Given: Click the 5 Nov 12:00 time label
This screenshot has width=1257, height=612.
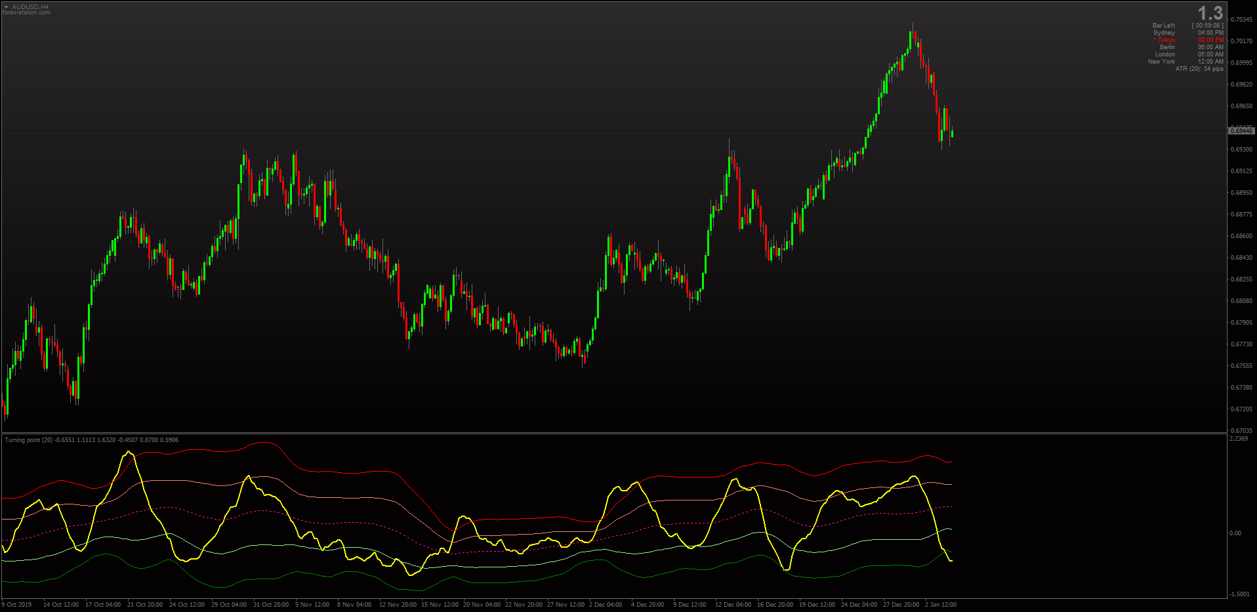Looking at the screenshot, I should pyautogui.click(x=312, y=605).
